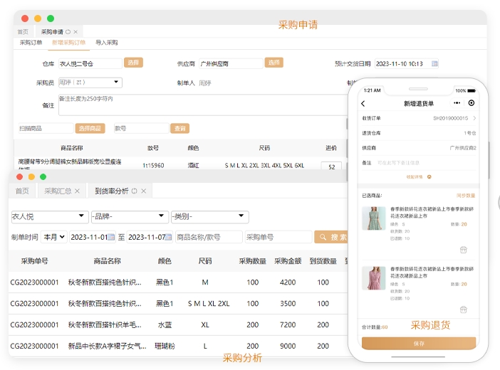500x370 pixels.
Task: Click the 商品名称/款号 search field
Action: click(209, 237)
